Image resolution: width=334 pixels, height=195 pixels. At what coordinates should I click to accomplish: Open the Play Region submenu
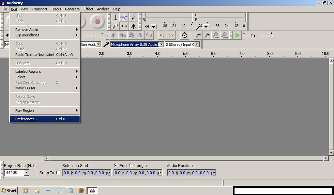[45, 110]
